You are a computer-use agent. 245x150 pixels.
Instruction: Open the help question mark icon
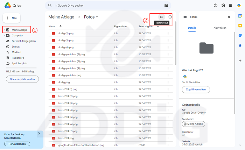tap(216, 6)
